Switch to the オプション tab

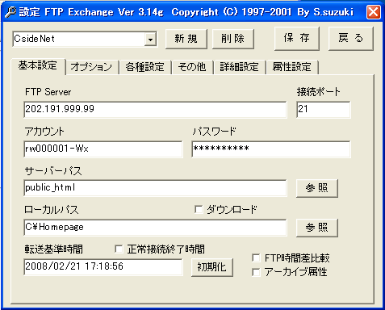pos(91,67)
